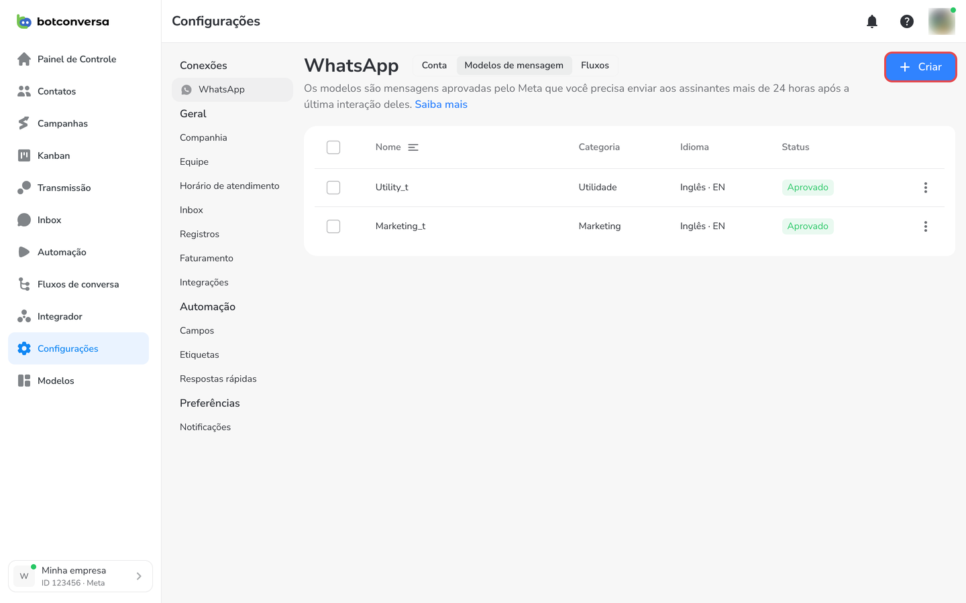Open Inbox chat bubble icon in main sidebar
Viewport: 966px width, 603px height.
(24, 220)
